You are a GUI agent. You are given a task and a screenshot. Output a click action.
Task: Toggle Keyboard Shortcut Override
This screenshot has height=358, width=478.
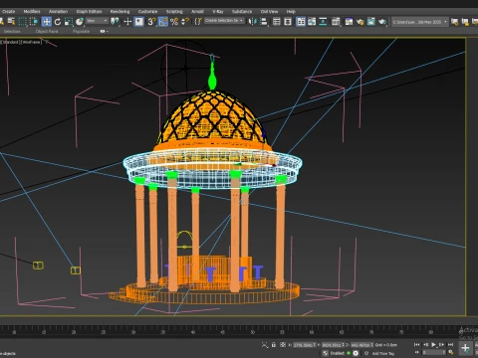139,22
